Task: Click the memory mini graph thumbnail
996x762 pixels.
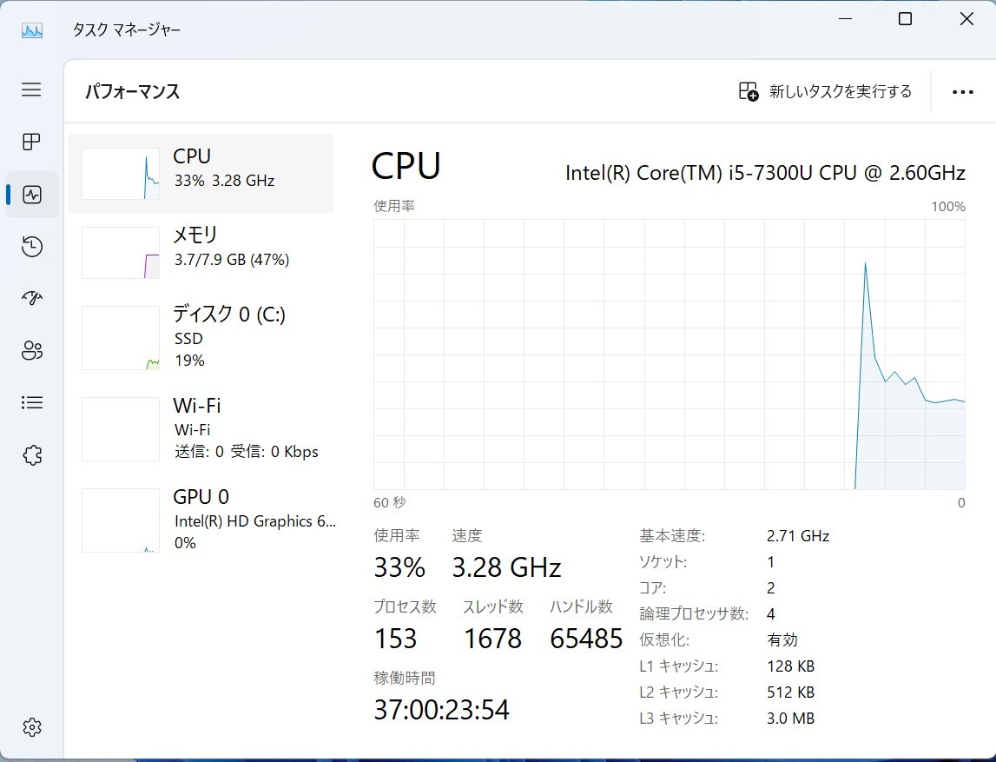Action: [121, 253]
